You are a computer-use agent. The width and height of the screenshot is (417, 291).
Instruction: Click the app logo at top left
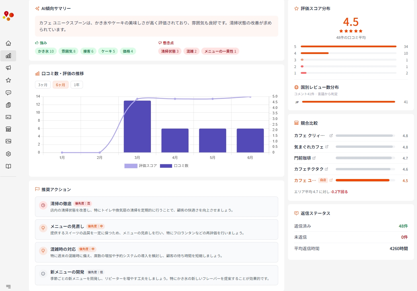click(8, 15)
